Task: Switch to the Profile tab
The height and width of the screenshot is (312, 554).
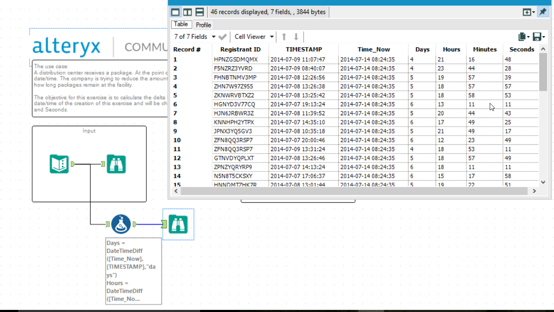Action: coord(203,25)
